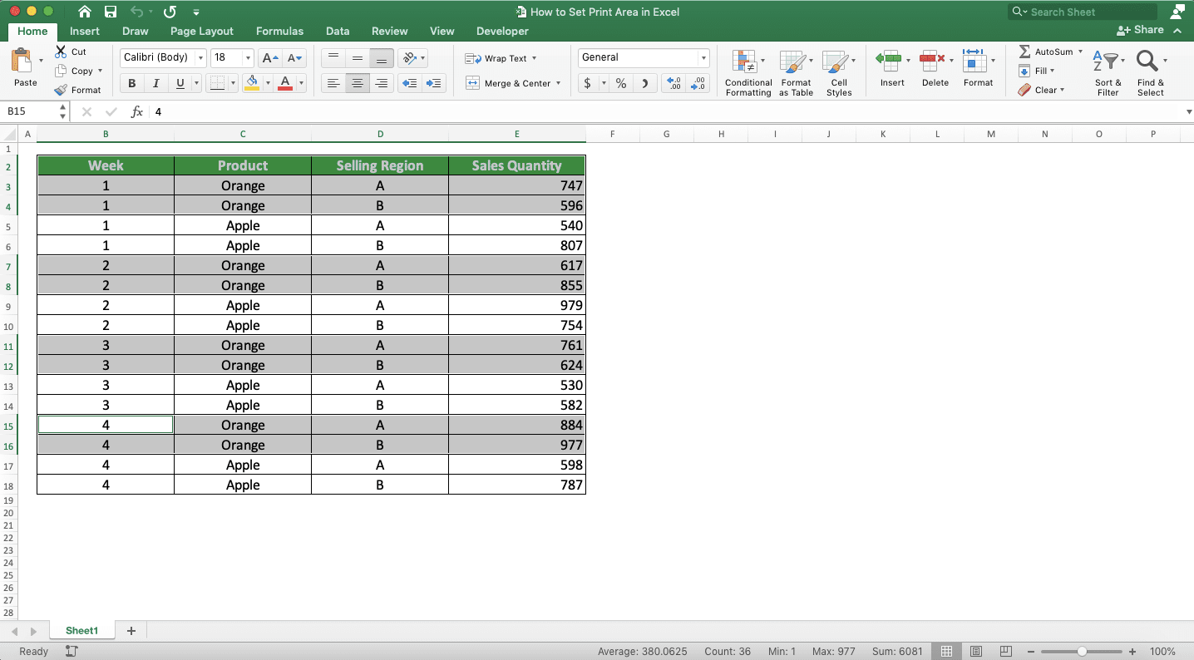The height and width of the screenshot is (660, 1194).
Task: Open the font name dropdown Calibri (Body)
Action: [200, 58]
